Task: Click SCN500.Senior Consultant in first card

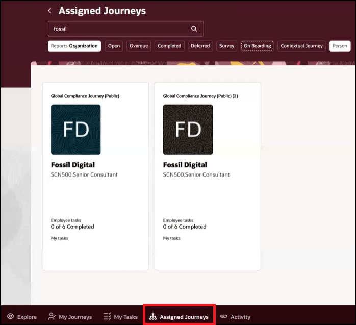Action: (x=84, y=174)
